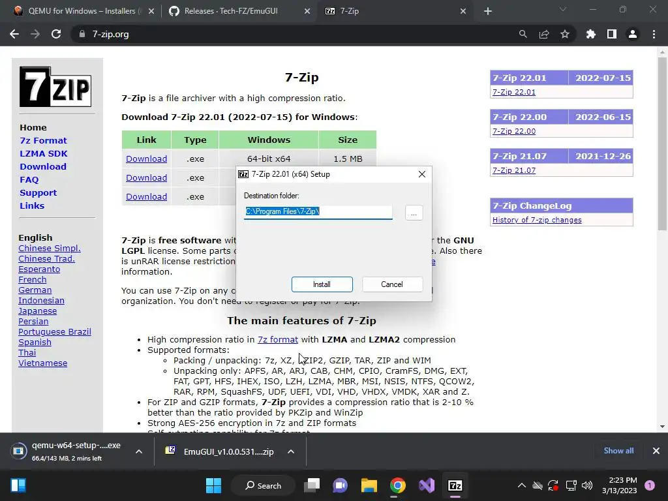Click Install in the 7-Zip Setup dialog
This screenshot has height=501, width=668.
(322, 284)
